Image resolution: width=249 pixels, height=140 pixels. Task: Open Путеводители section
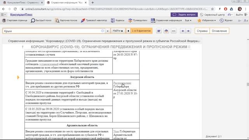pyautogui.click(x=137, y=21)
